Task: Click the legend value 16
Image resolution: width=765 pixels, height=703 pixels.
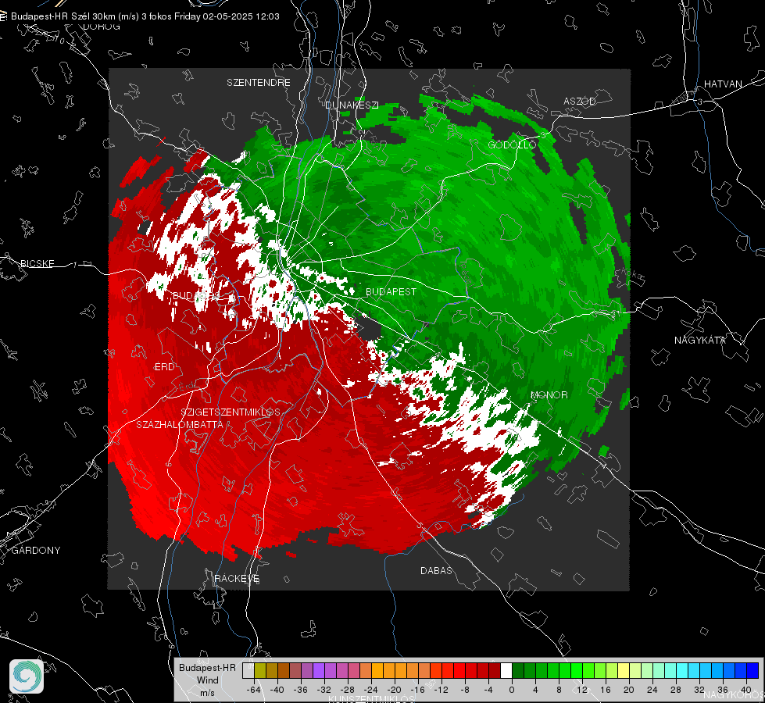Action: pos(605,690)
